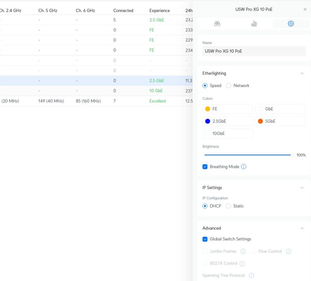Pick the 10GbE color swatch
This screenshot has width=311, height=281.
point(208,133)
